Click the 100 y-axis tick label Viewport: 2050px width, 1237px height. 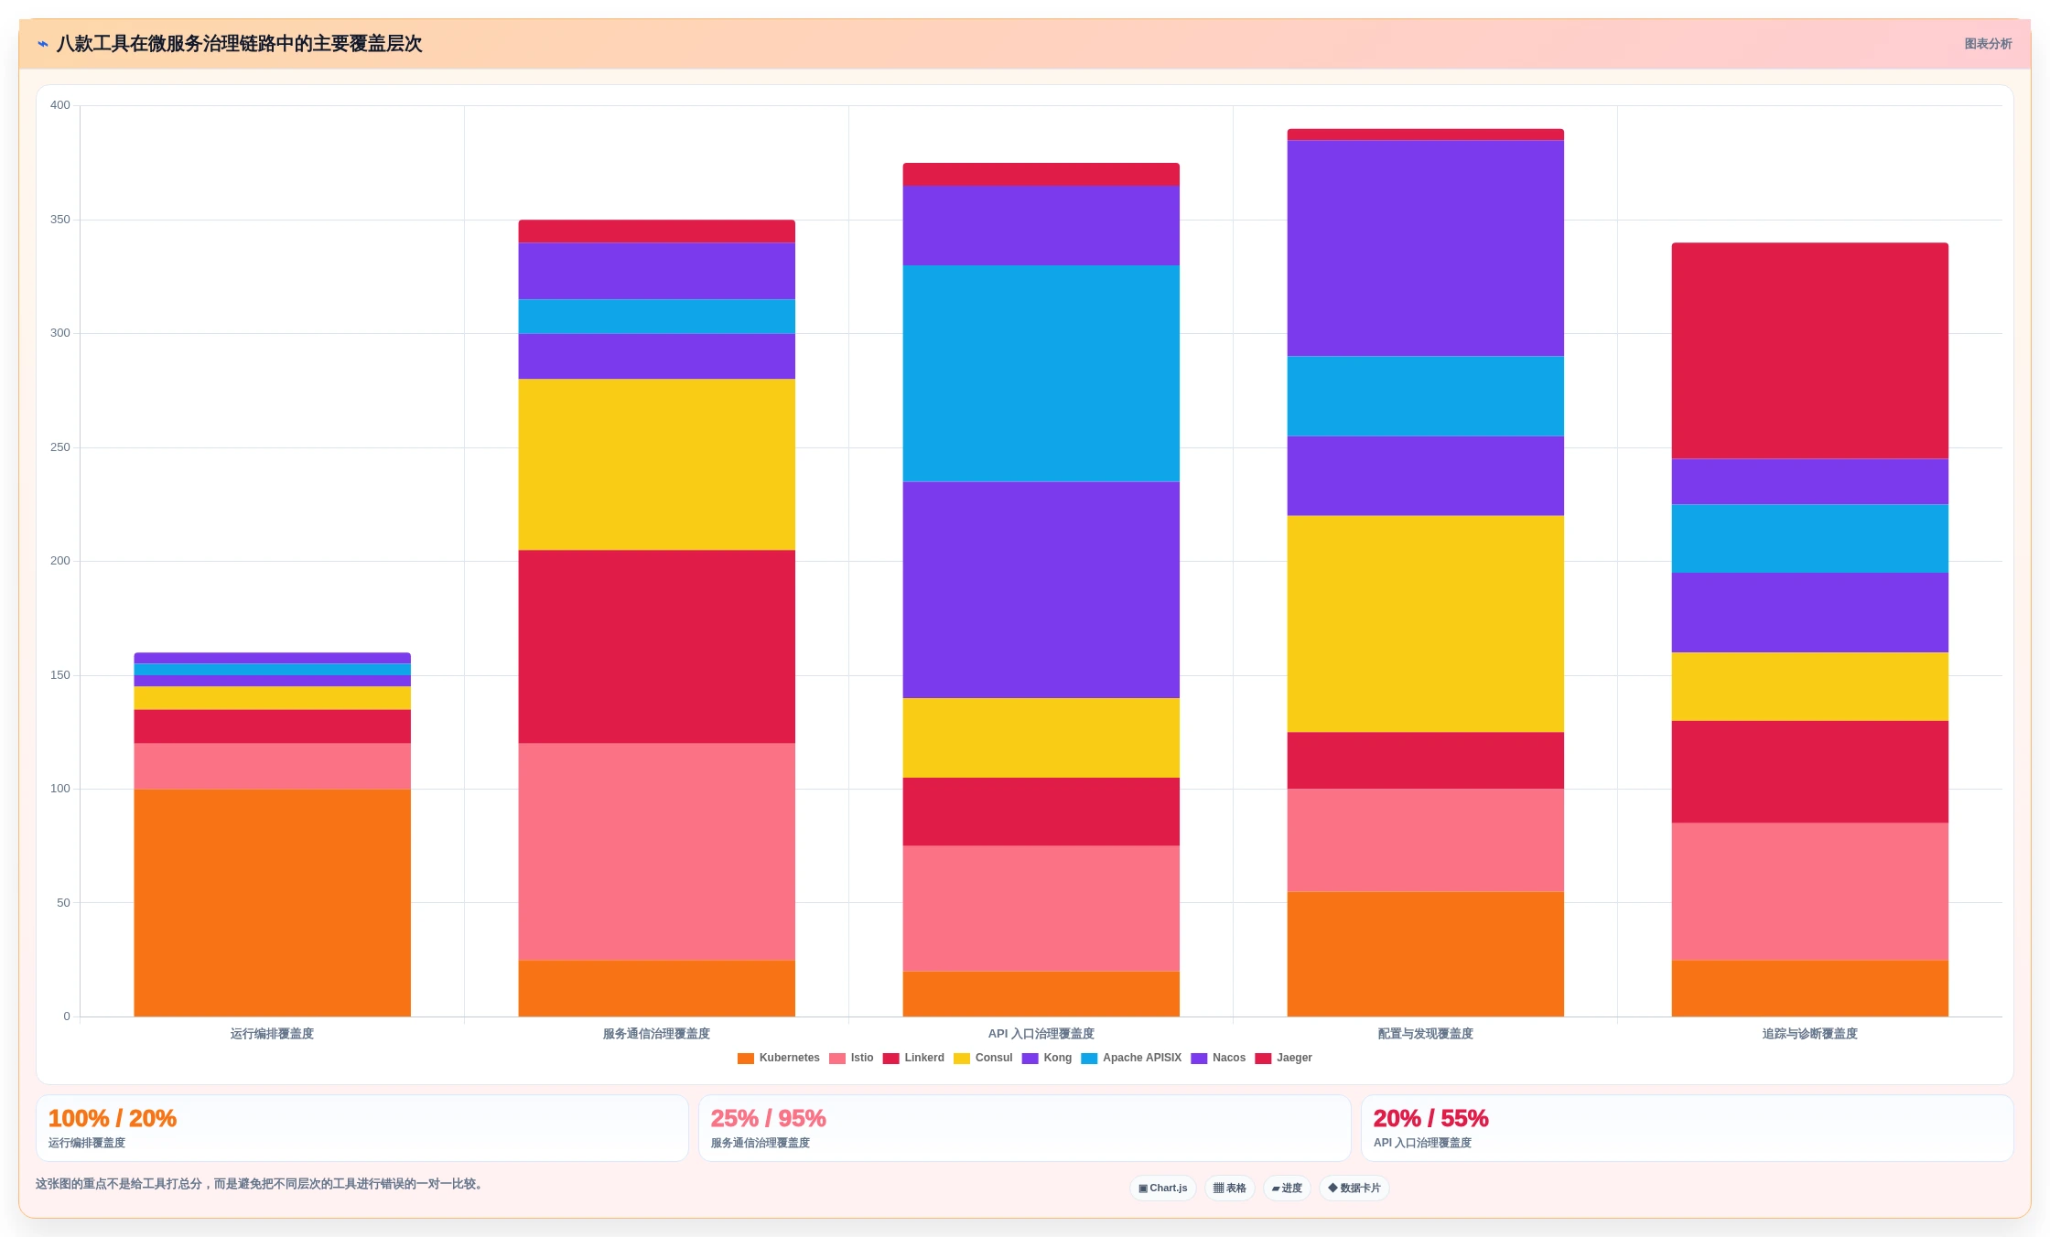point(60,789)
